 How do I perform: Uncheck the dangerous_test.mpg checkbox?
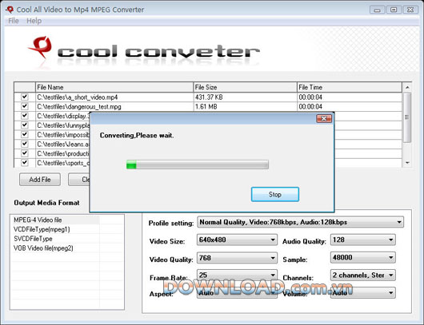pos(25,106)
